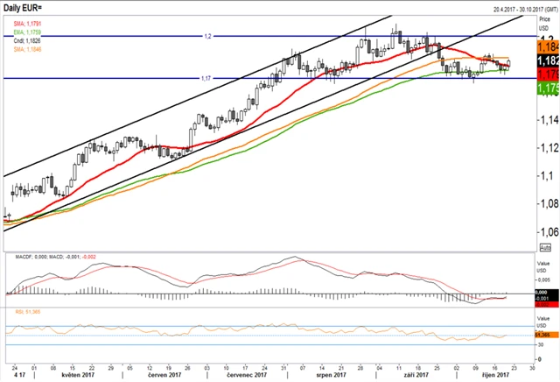Image resolution: width=560 pixels, height=382 pixels.
Task: Click the chart date range 20.4.2017 - 30.10.2017
Action: [x=525, y=10]
